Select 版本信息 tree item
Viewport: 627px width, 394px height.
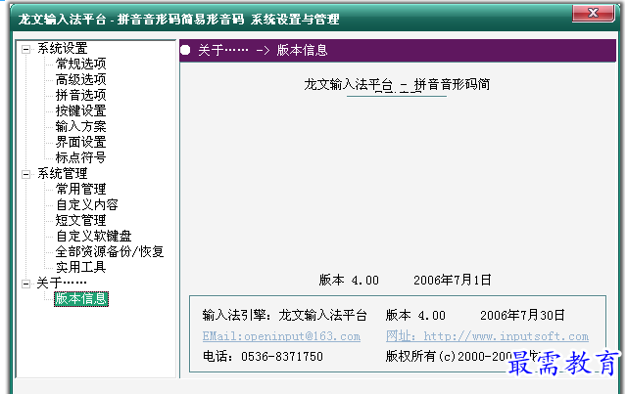tap(81, 299)
